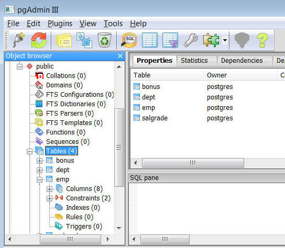
Task: Sort by Table column header
Action: tap(167, 75)
